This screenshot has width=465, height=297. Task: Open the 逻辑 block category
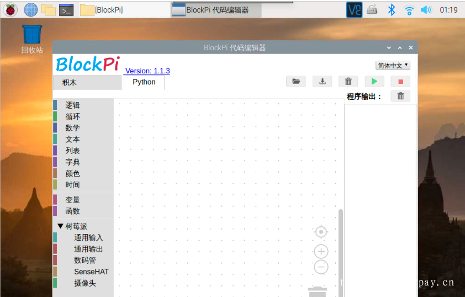[72, 105]
